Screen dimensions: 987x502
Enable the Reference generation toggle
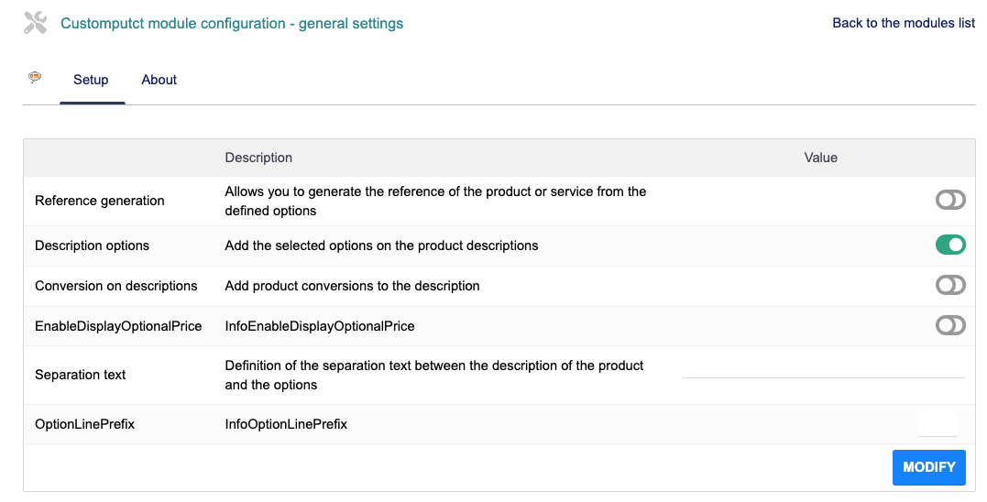click(x=949, y=201)
